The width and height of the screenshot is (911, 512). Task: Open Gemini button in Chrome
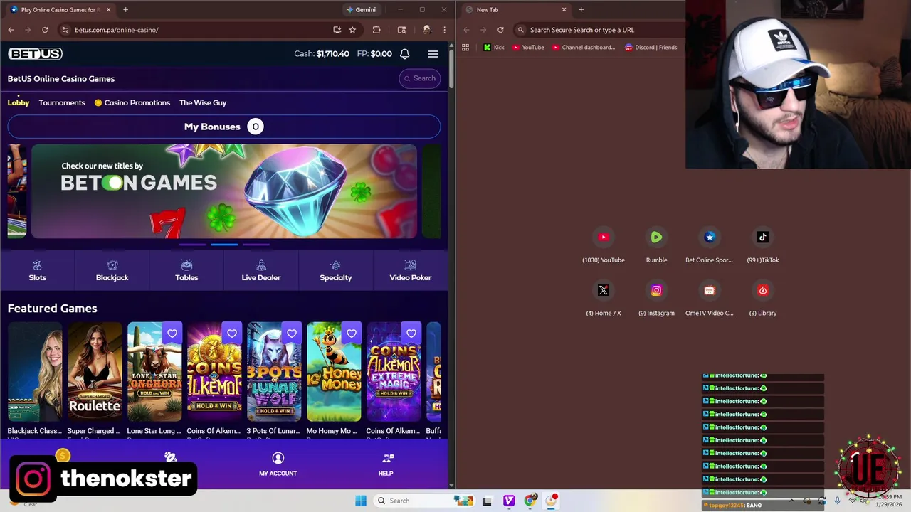click(x=361, y=9)
